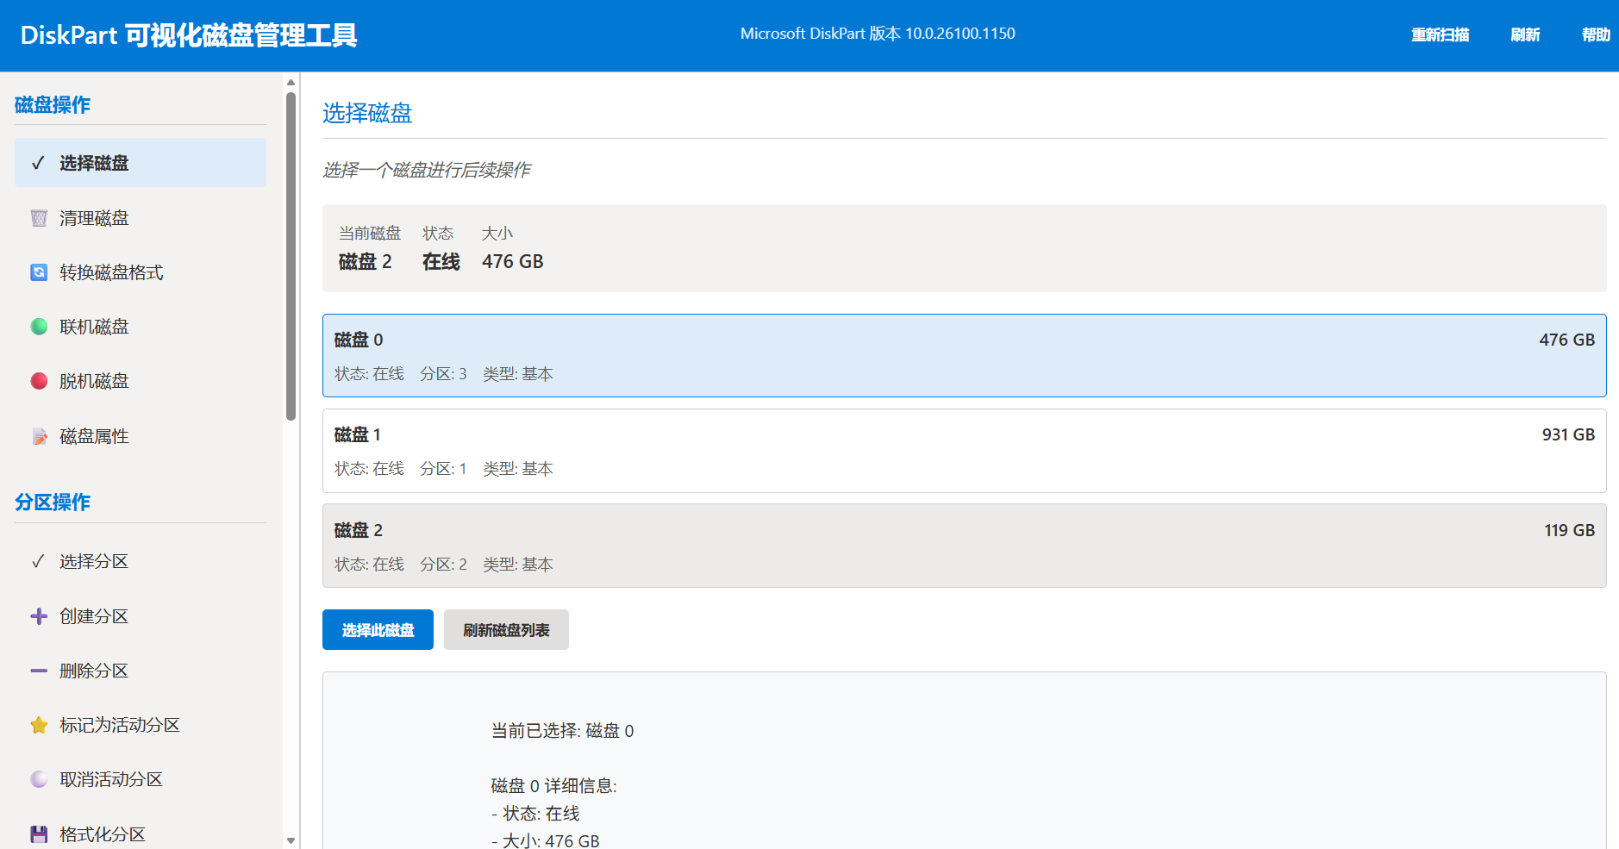Viewport: 1619px width, 849px height.
Task: Select the 磁盘 0 card (476 GB)
Action: 964,356
